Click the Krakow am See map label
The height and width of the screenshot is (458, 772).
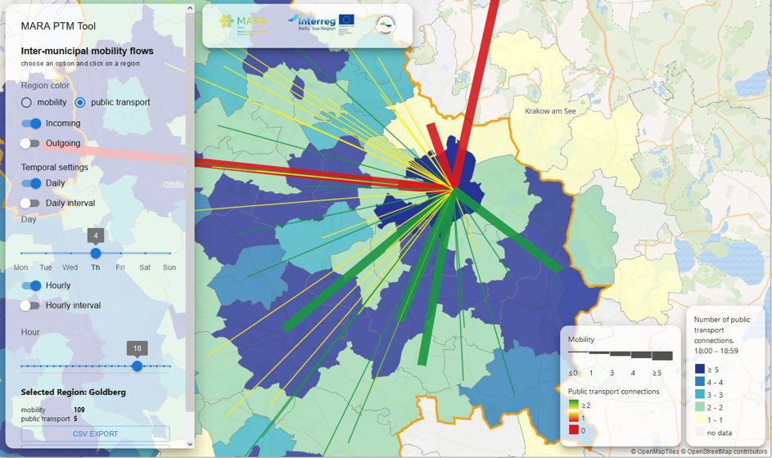coord(550,111)
